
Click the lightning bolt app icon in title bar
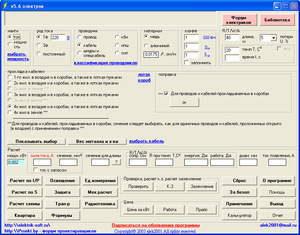[x=5, y=6]
